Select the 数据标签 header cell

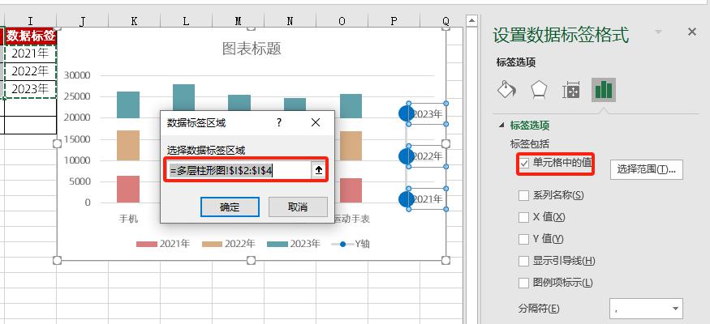point(30,36)
